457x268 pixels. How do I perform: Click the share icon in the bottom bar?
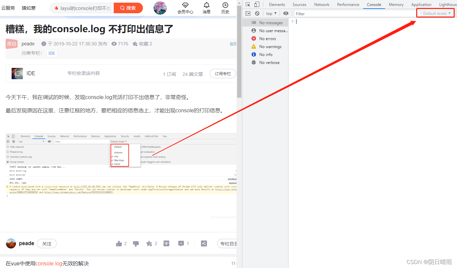[x=204, y=243]
